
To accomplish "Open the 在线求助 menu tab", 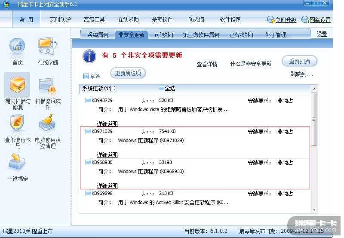I will pos(128,19).
